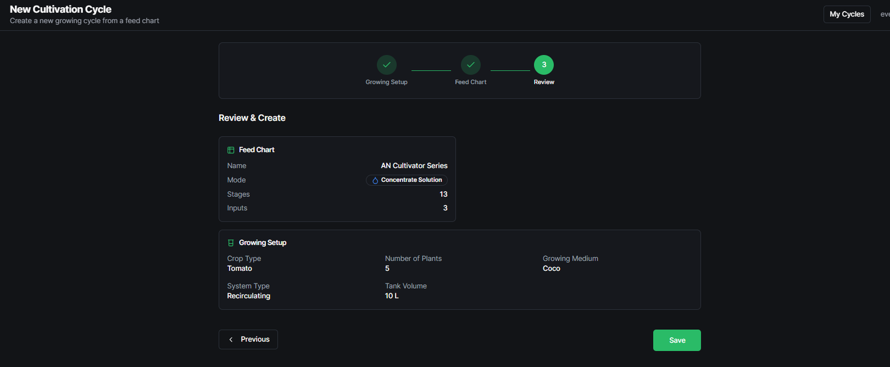Click the Crop Type label

click(x=244, y=259)
